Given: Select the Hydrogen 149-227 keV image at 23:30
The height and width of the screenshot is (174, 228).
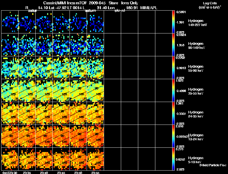Looking at the screenshot, I should 10,22.
